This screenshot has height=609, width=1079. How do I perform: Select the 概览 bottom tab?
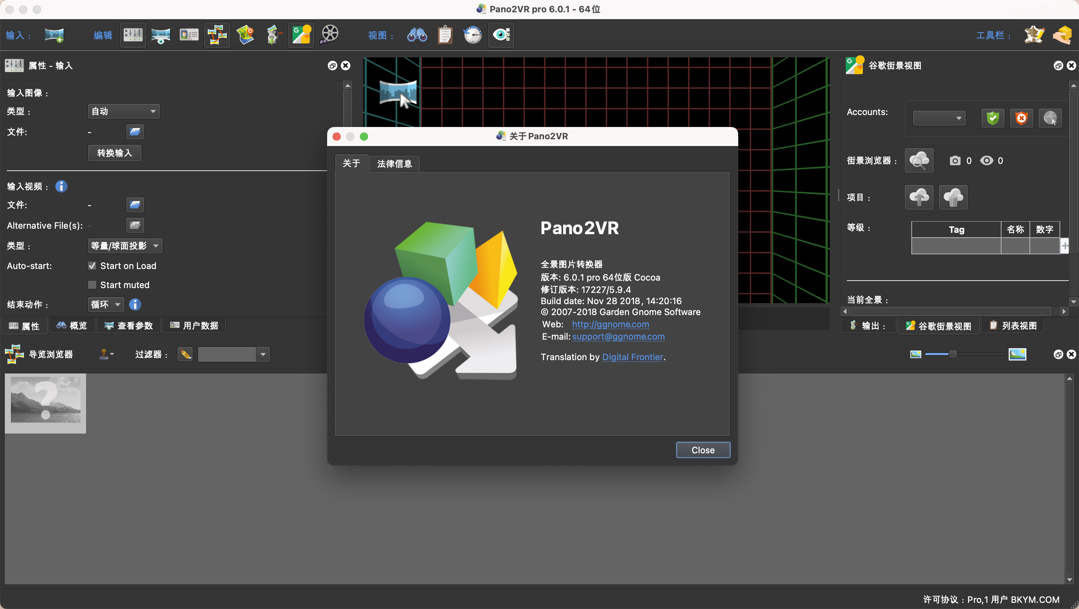click(x=72, y=326)
